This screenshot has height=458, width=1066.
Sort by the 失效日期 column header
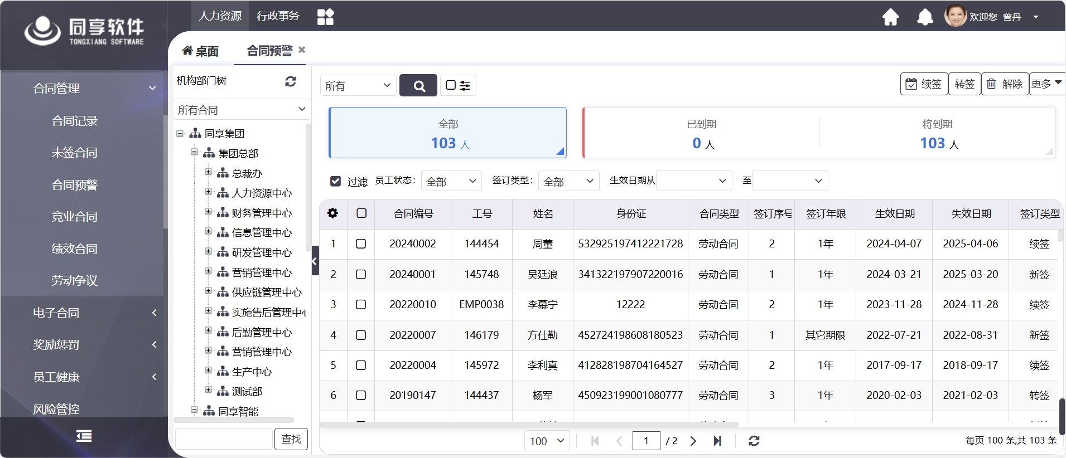point(971,213)
